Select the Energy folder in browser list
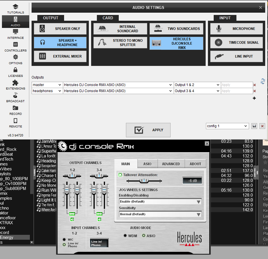 tap(15, 237)
